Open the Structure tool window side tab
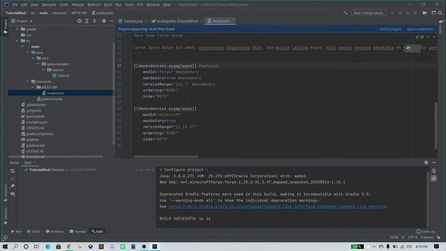The height and width of the screenshot is (251, 446). 5,192
